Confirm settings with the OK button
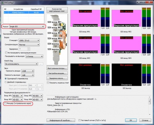Viewport: 154px width, 125px height. [131, 120]
